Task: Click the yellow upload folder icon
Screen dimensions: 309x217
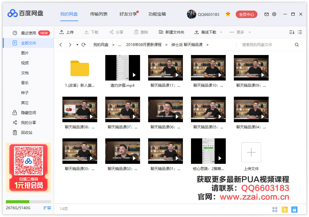Action: pos(285,209)
